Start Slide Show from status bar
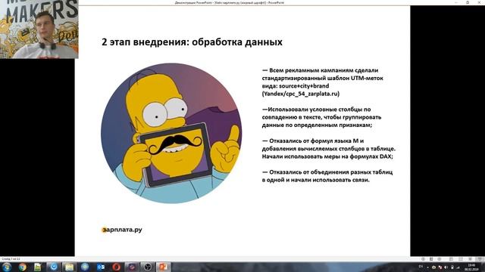 point(480,259)
